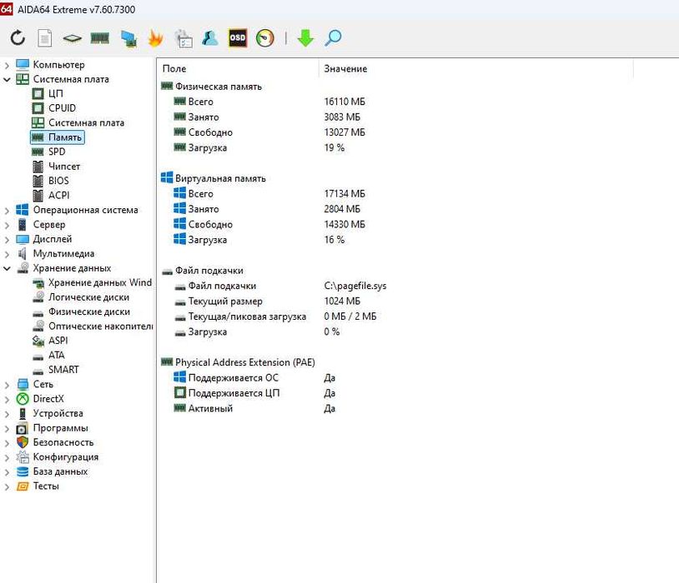The width and height of the screenshot is (679, 583).
Task: Expand the DirectX tree node
Action: point(7,399)
